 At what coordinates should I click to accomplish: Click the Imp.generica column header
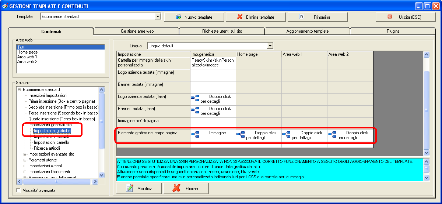pos(213,54)
